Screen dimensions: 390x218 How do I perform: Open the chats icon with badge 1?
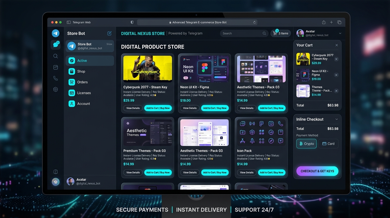(x=56, y=45)
